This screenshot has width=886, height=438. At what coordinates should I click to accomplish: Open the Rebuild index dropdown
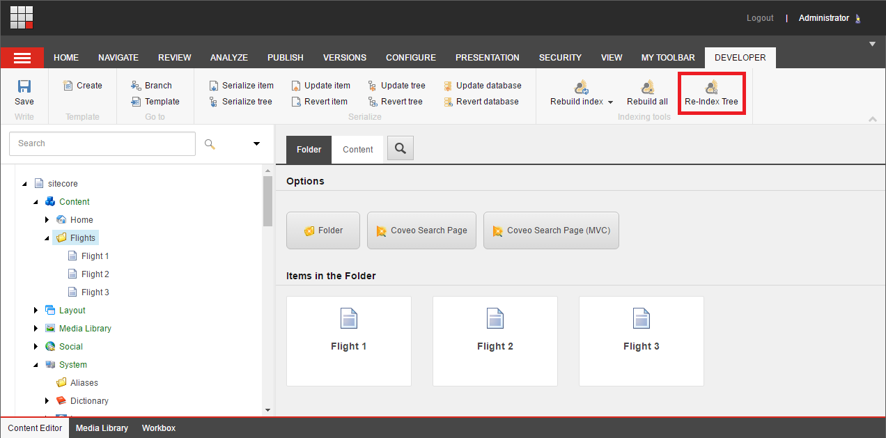[609, 101]
